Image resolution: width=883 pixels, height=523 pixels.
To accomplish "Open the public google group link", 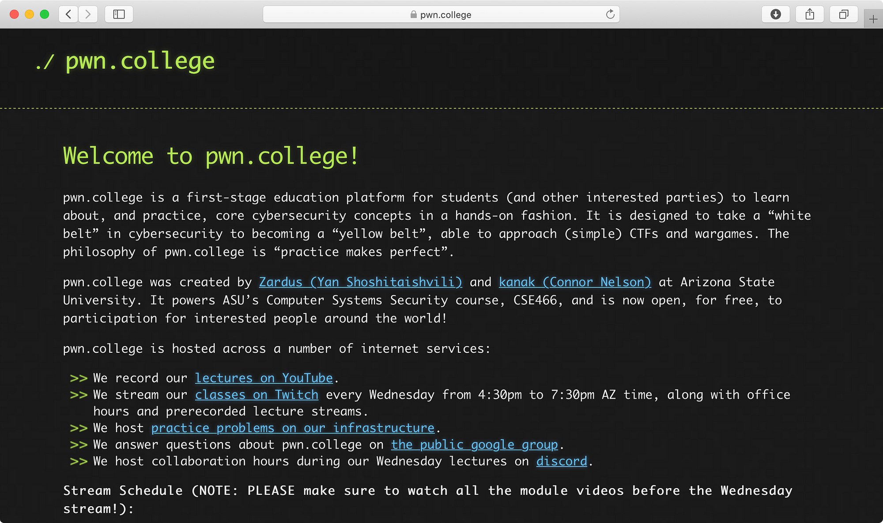I will pos(475,445).
